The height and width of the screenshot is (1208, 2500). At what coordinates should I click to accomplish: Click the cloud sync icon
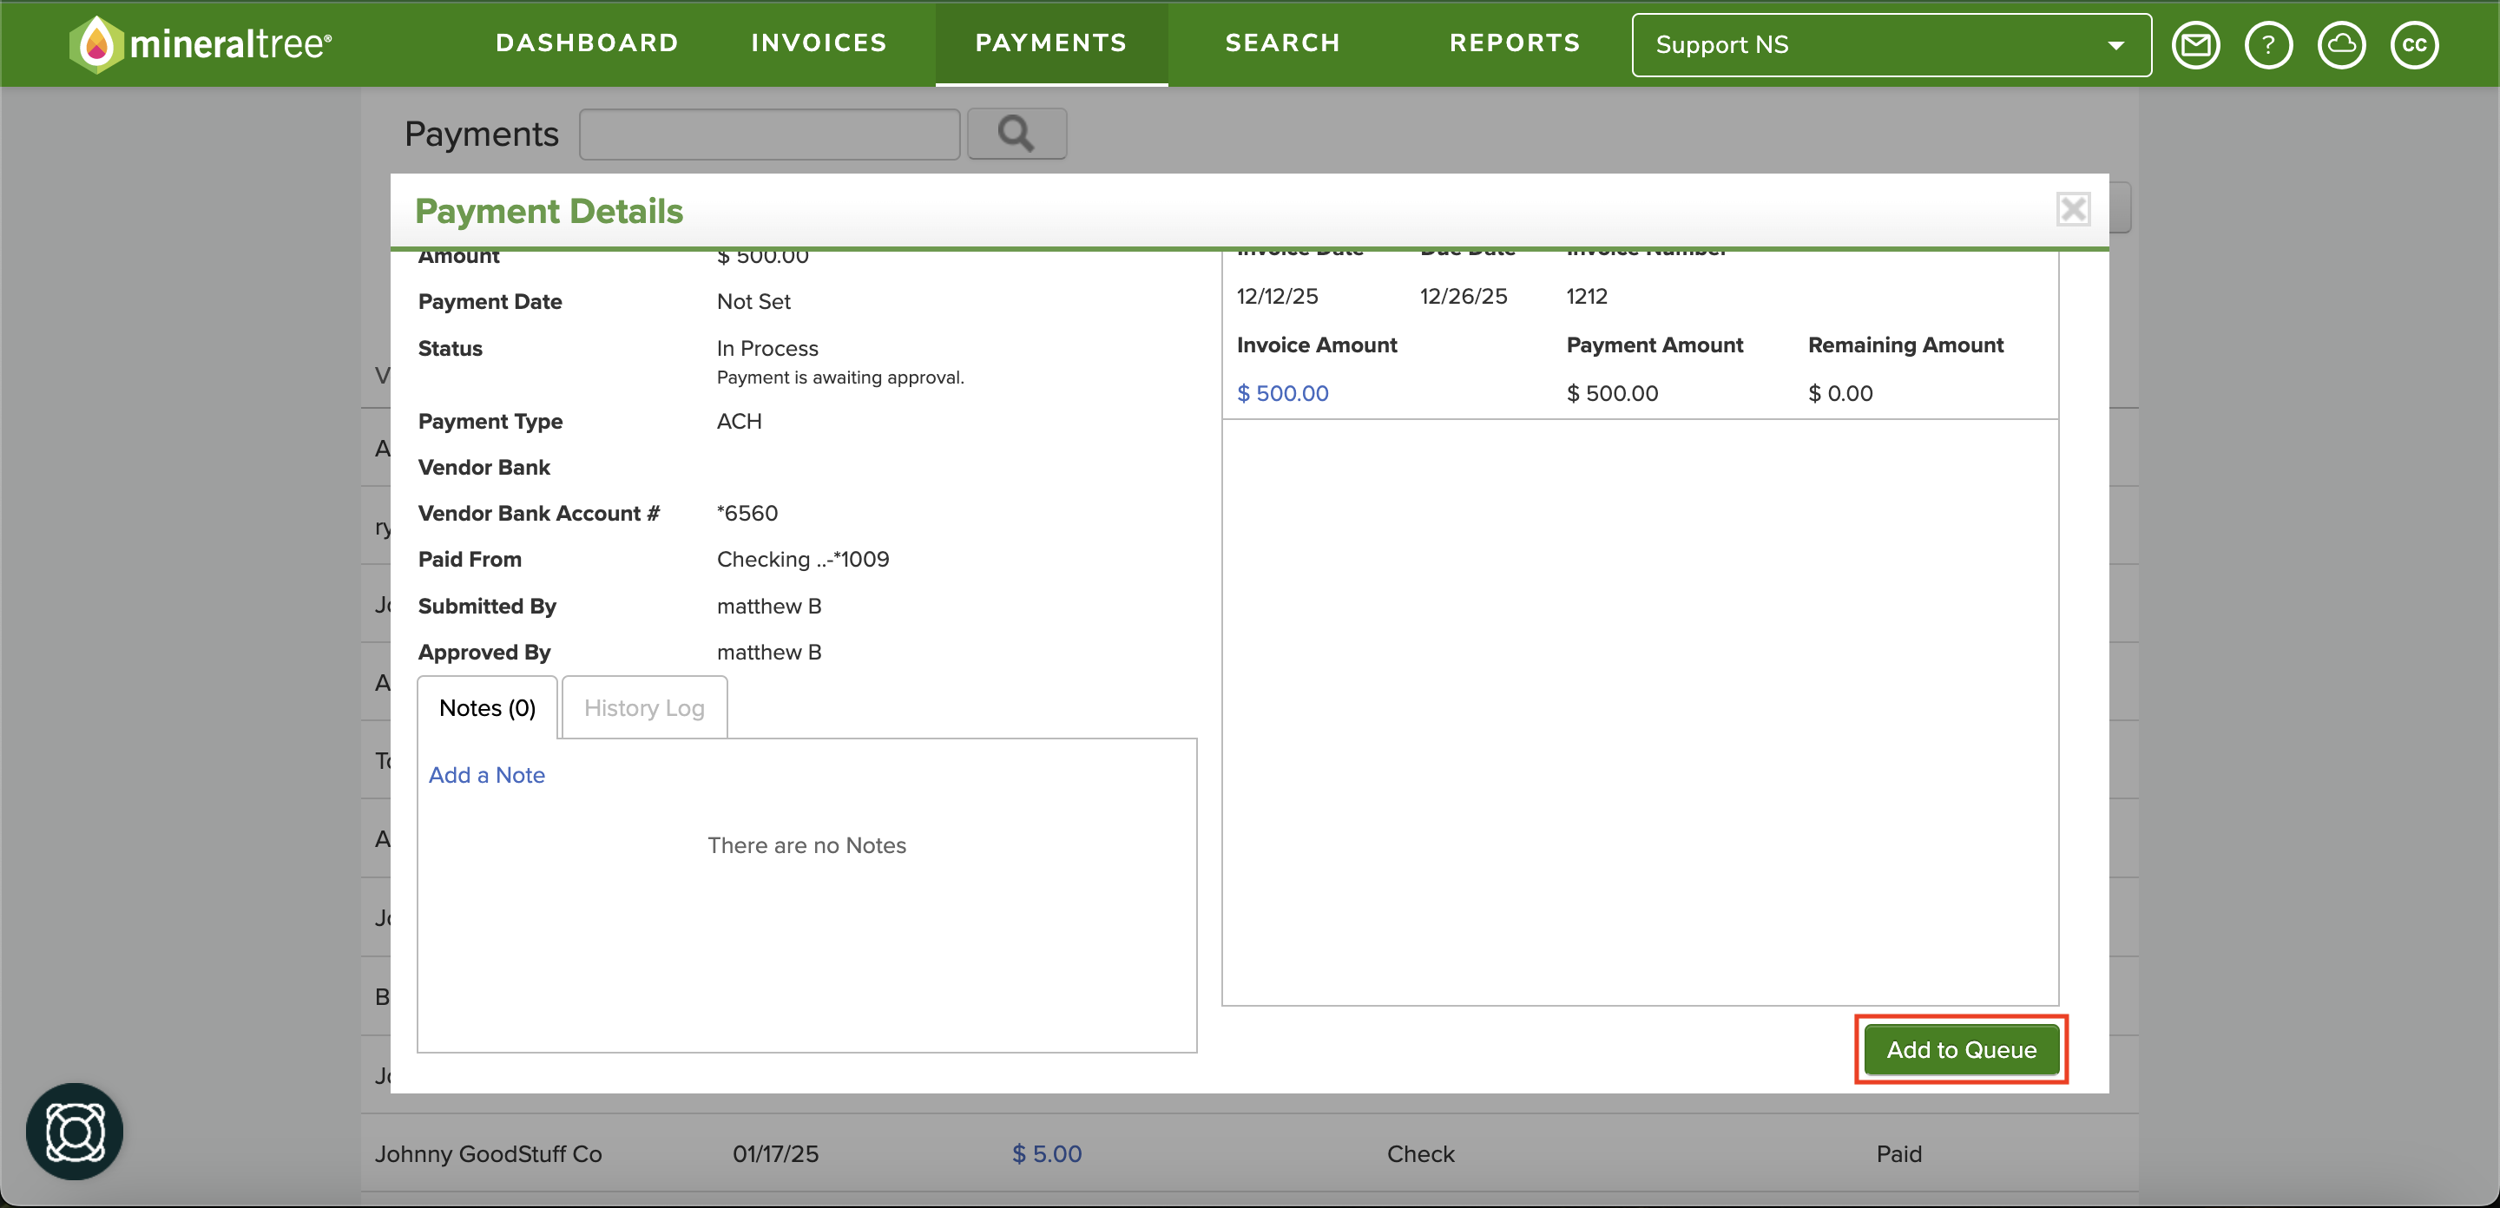point(2341,44)
